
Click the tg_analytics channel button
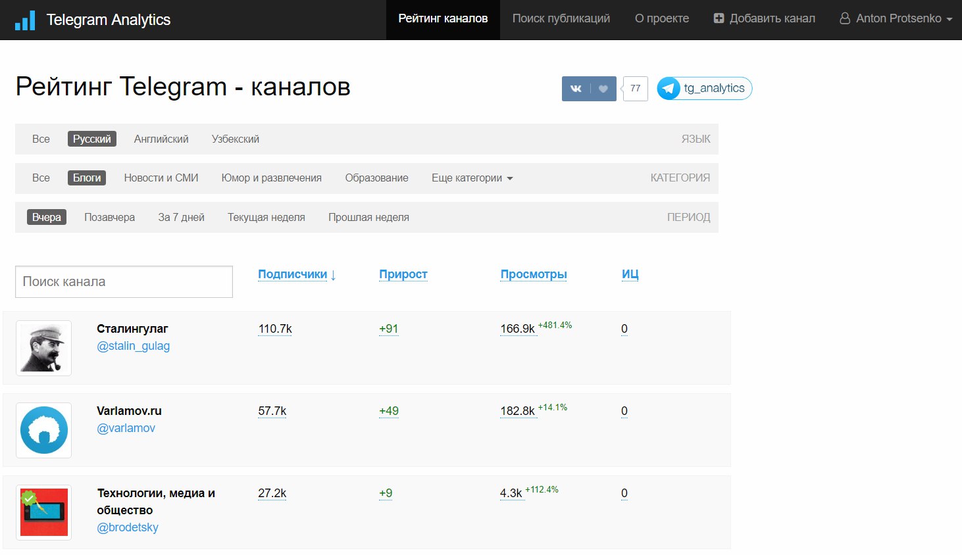(x=705, y=88)
